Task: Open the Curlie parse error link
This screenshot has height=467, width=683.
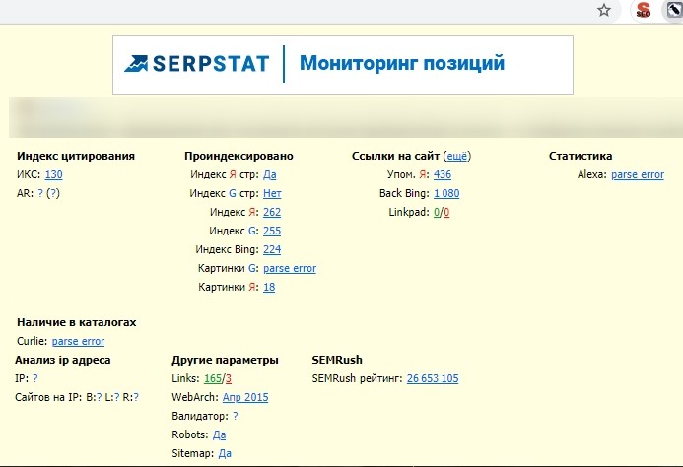Action: (x=78, y=341)
